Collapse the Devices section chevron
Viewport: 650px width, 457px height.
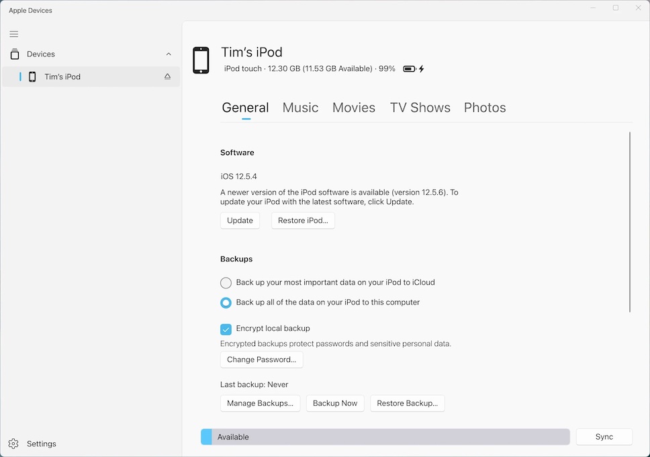coord(169,54)
